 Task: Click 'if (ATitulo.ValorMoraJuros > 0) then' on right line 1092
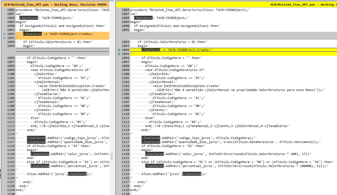click(x=171, y=42)
